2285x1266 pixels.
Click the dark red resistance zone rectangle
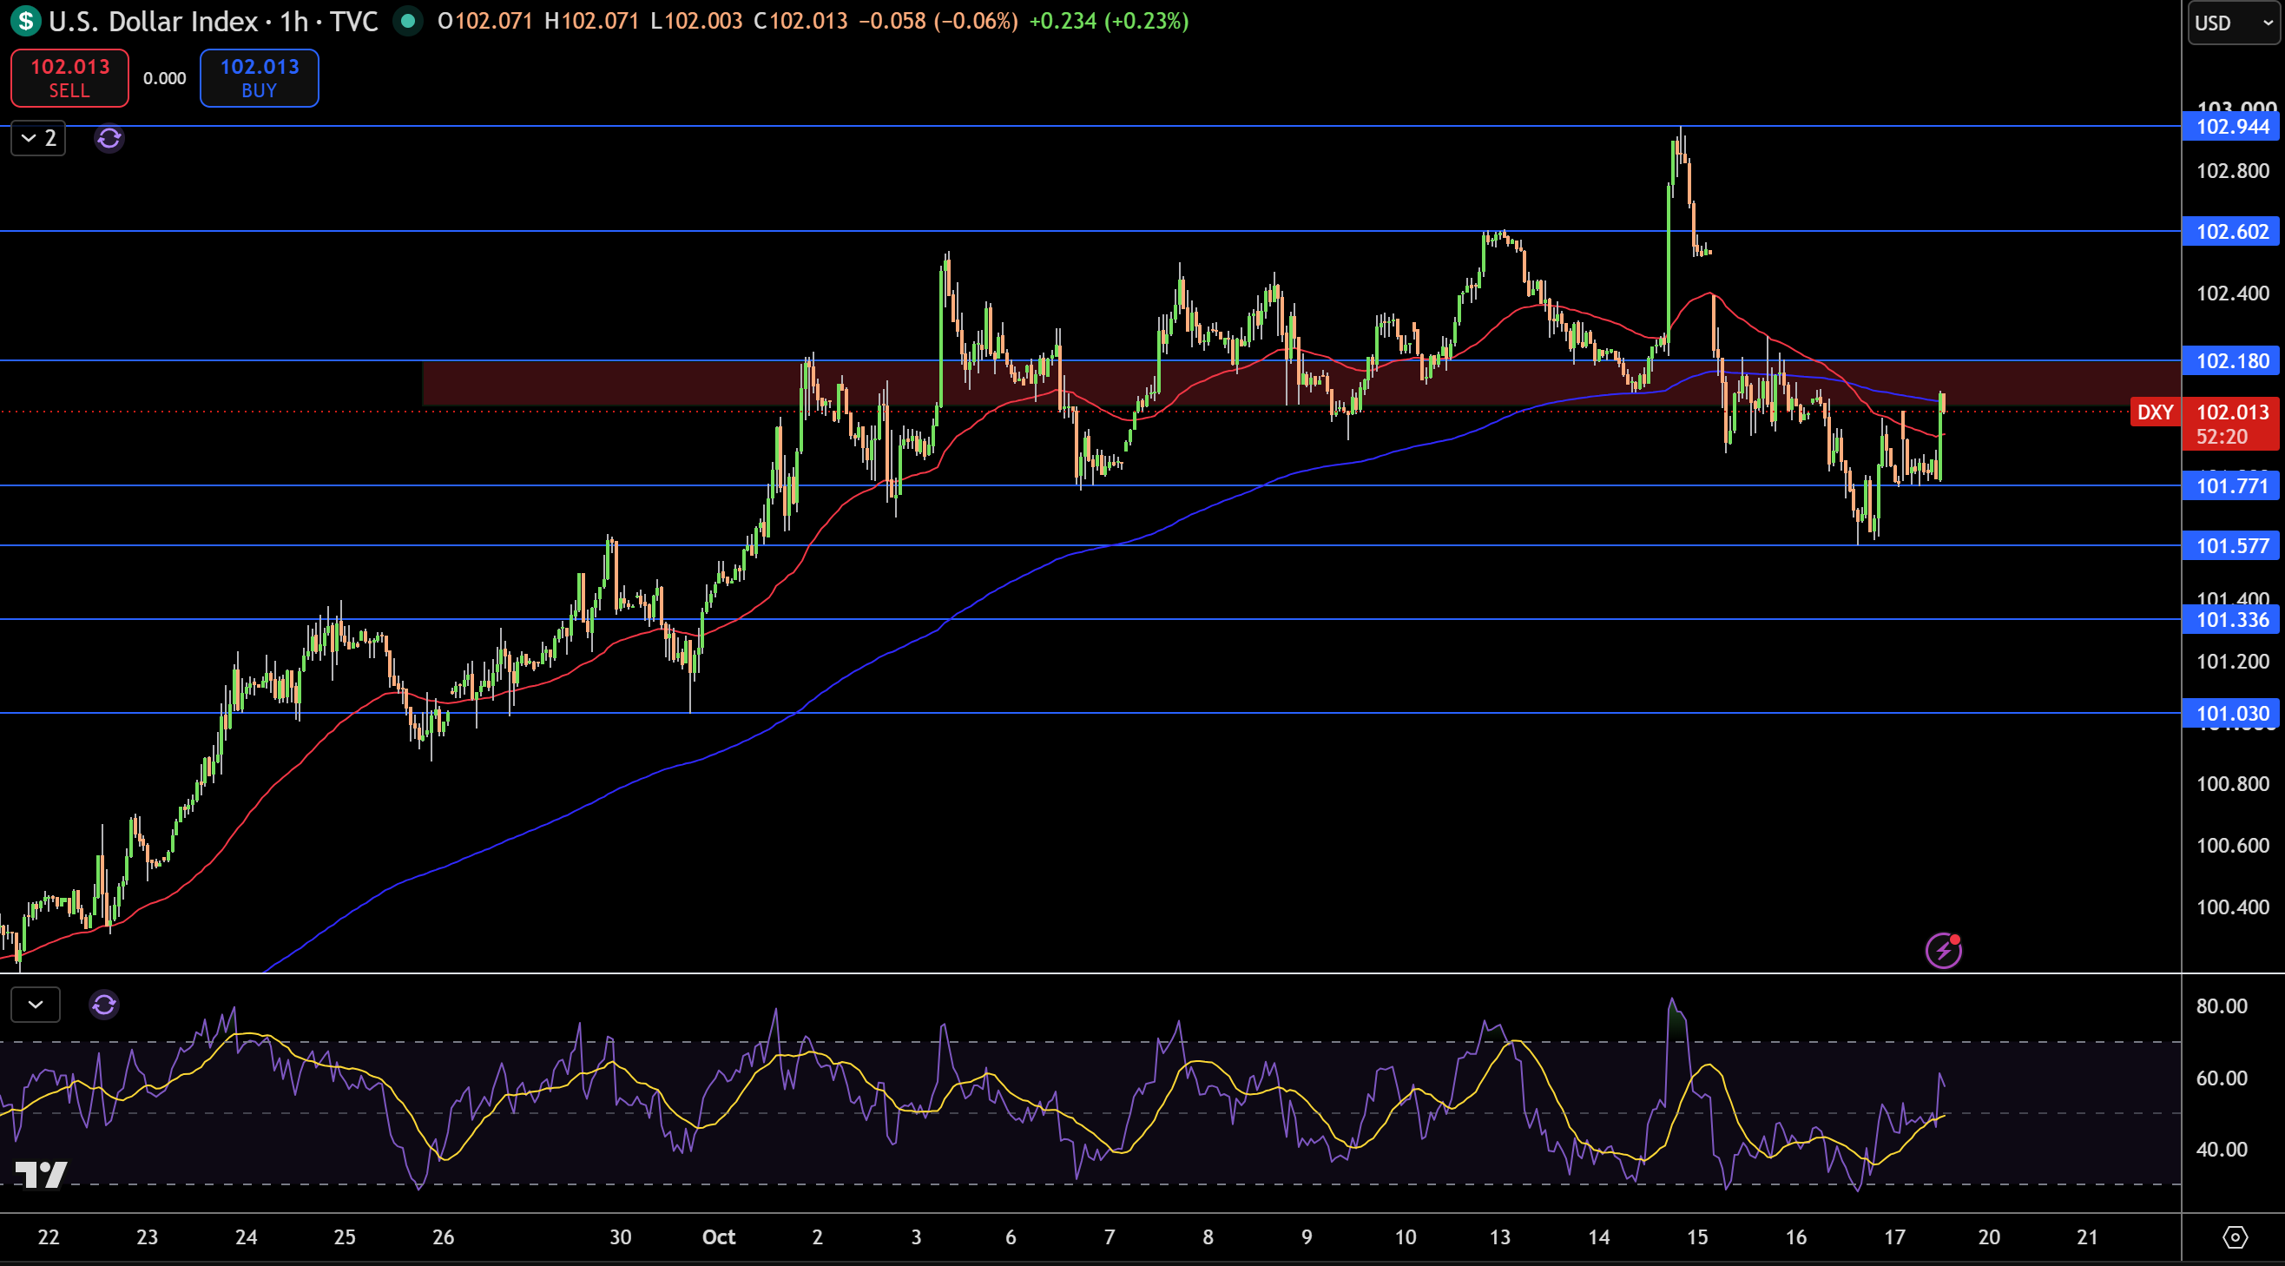coord(1301,383)
